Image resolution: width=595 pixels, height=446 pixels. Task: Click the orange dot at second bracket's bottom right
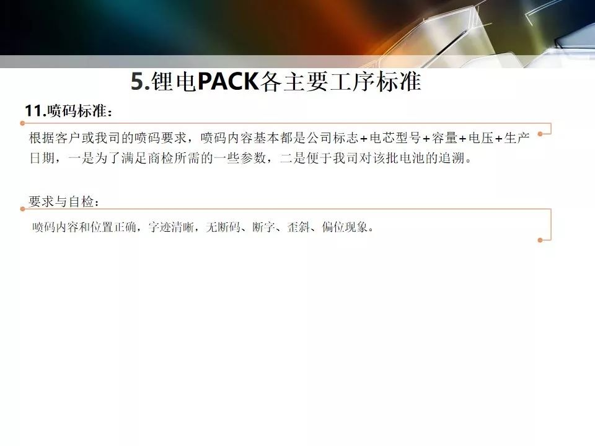coord(540,240)
